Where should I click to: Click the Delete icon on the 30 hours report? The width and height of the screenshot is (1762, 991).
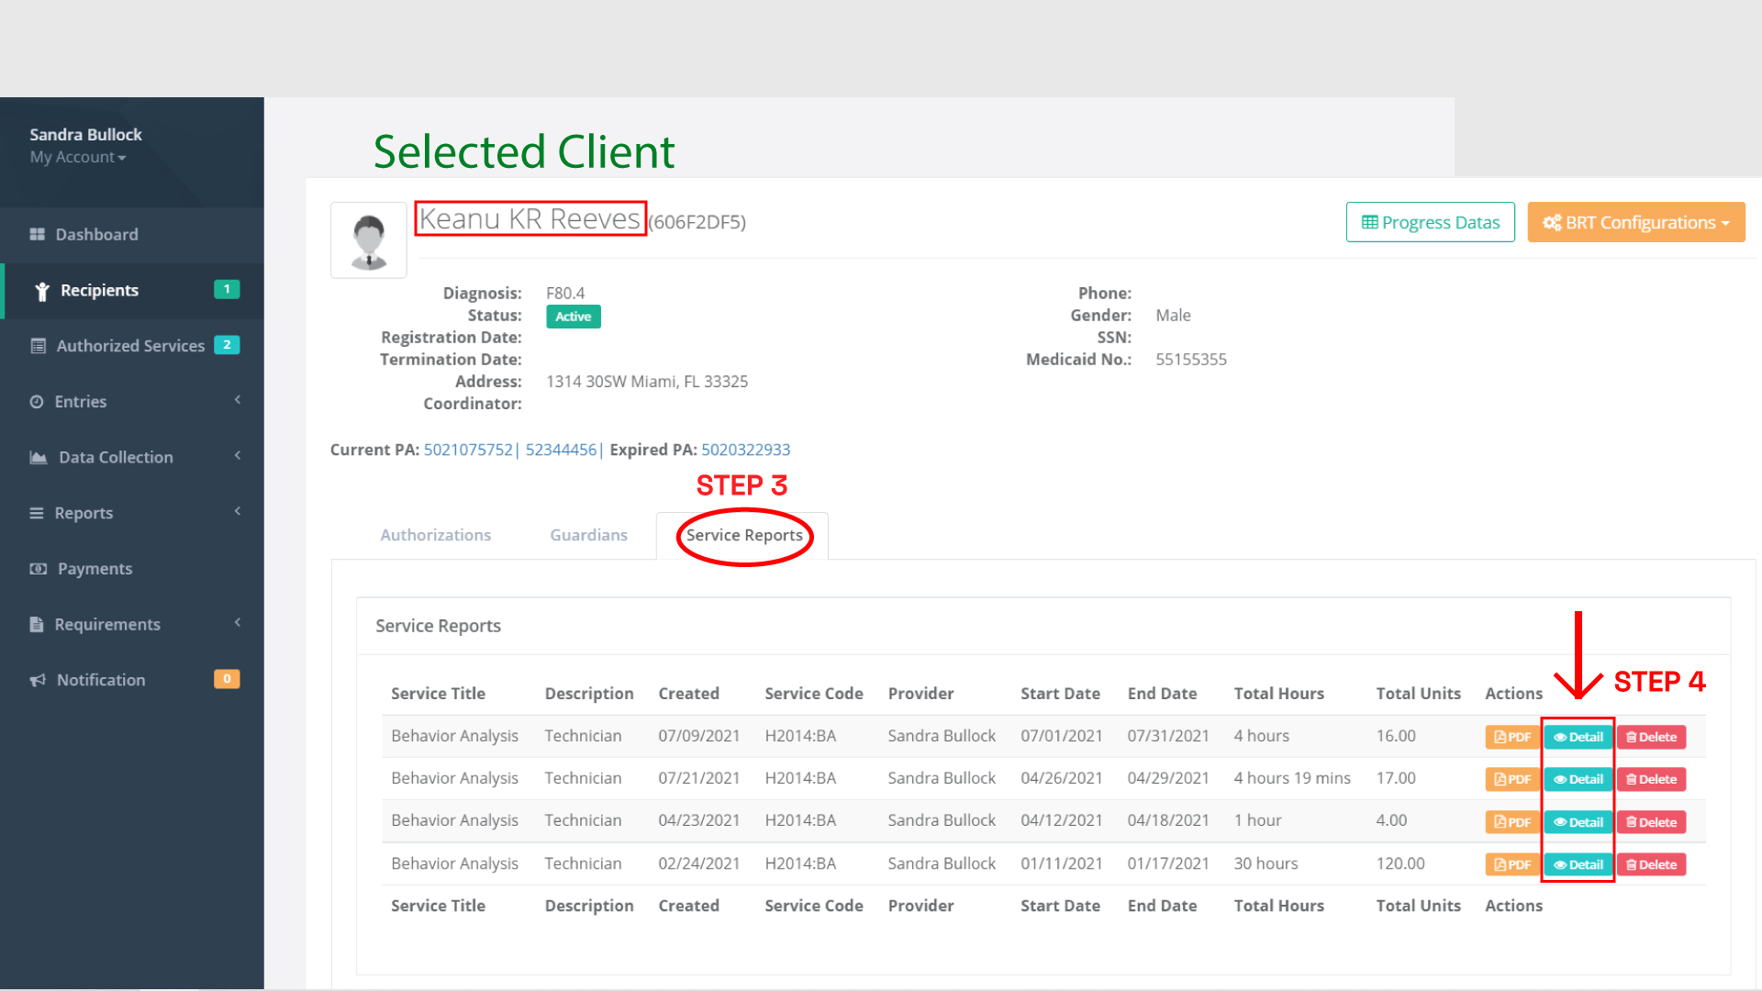(1651, 863)
